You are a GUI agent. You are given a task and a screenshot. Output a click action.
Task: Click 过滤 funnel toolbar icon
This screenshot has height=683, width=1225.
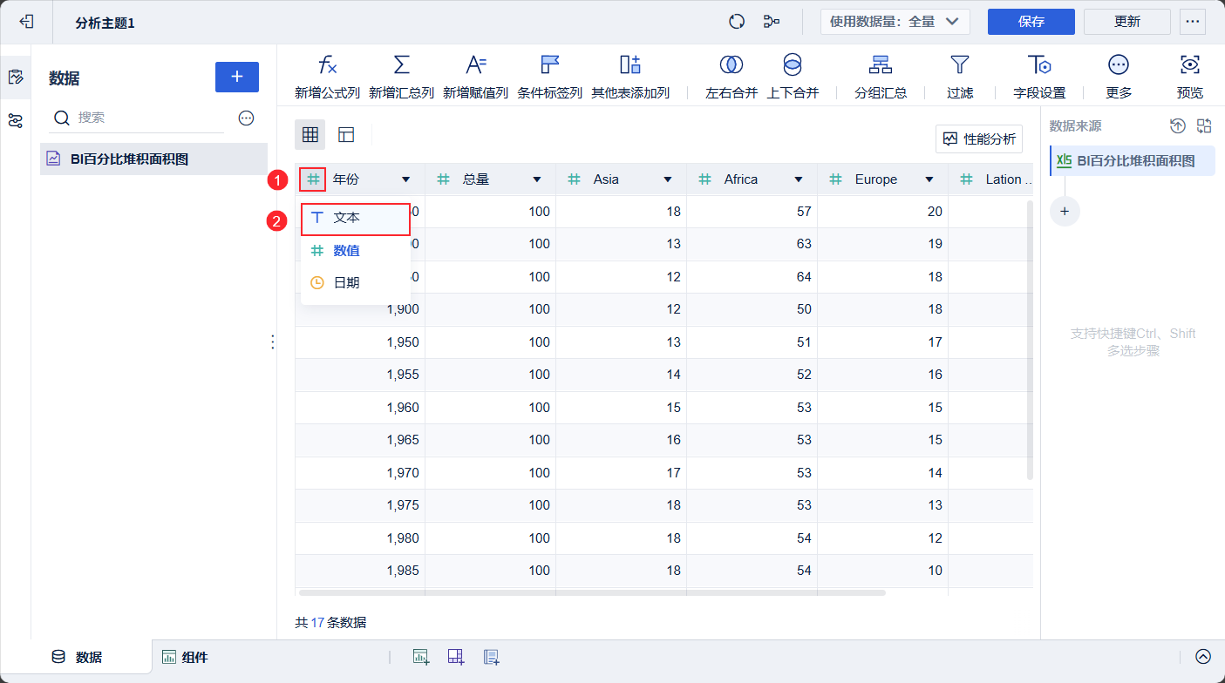[x=960, y=64]
